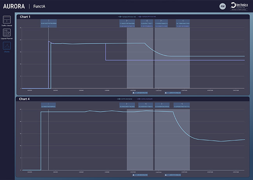Click the first warning marker below Chart 4

[140, 175]
